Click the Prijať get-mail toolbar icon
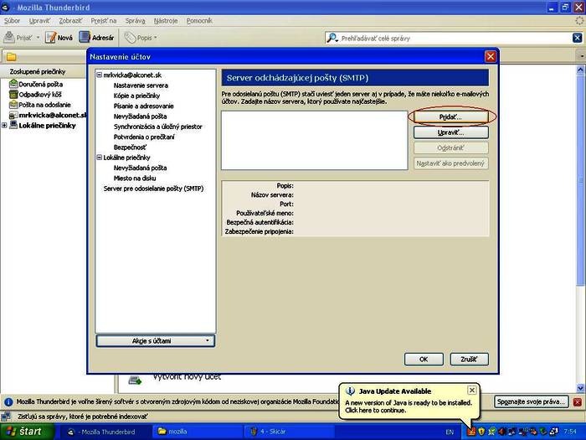This screenshot has width=586, height=440. [9, 38]
